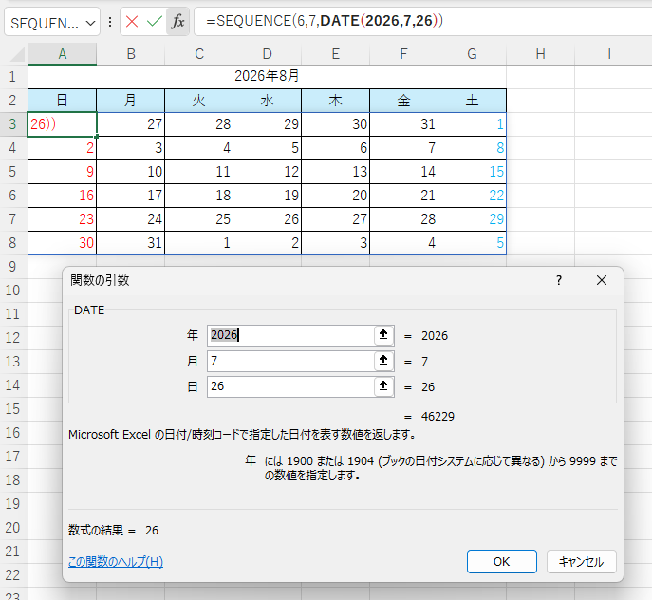Select column D header

point(267,54)
